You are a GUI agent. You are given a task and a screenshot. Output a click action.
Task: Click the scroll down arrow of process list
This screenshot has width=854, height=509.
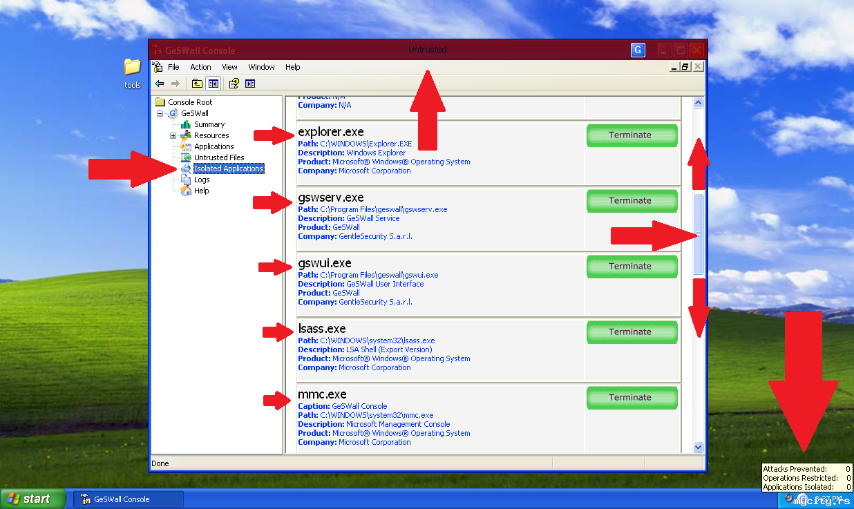point(698,447)
